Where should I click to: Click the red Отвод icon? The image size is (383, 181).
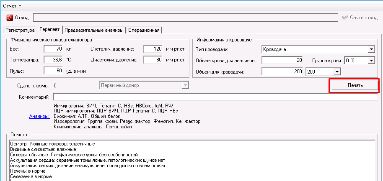pos(10,18)
